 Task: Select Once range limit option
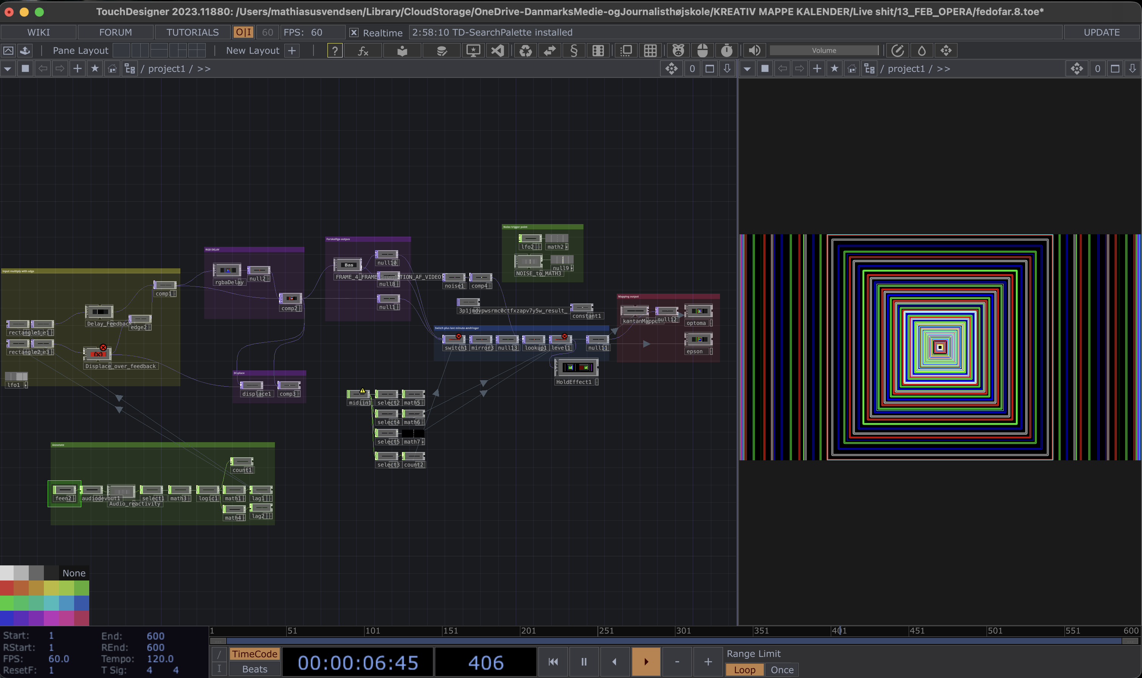pyautogui.click(x=782, y=670)
